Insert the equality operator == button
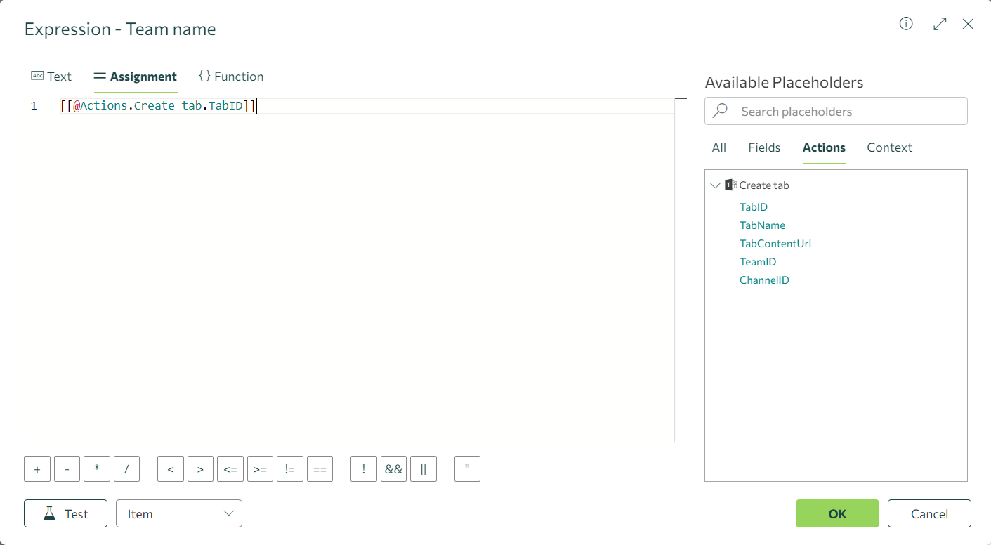Screen dimensions: 991x545 click(x=320, y=468)
